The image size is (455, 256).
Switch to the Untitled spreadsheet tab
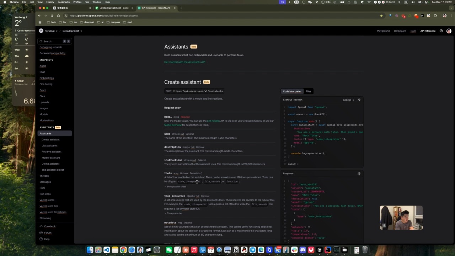tap(114, 8)
